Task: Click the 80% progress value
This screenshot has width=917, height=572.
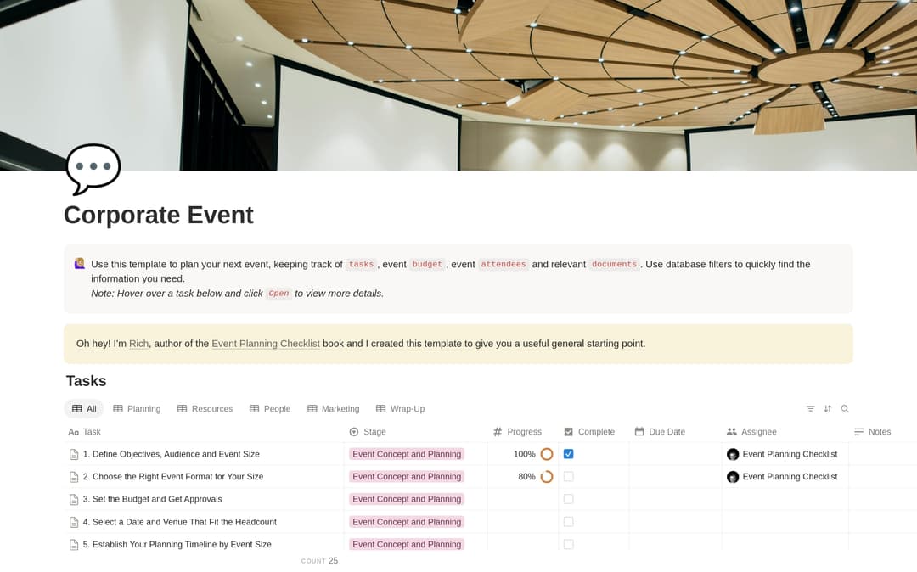Action: pyautogui.click(x=527, y=477)
